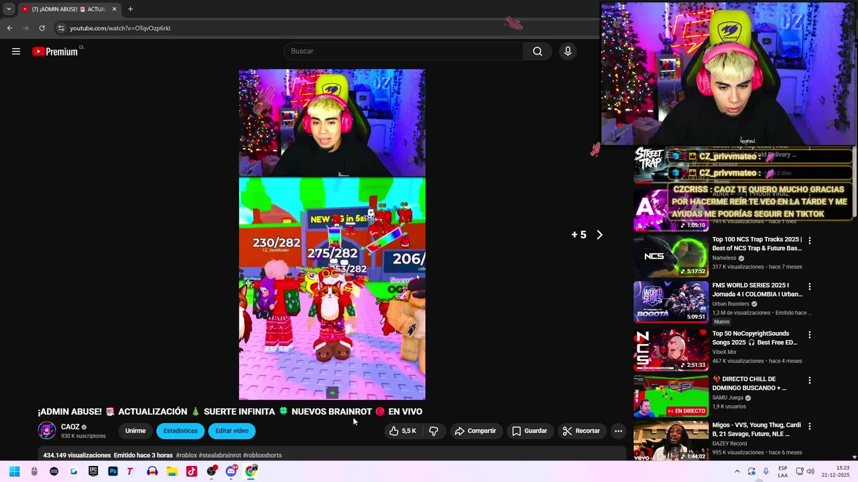Click the Urban Roosters channel name

(x=731, y=304)
